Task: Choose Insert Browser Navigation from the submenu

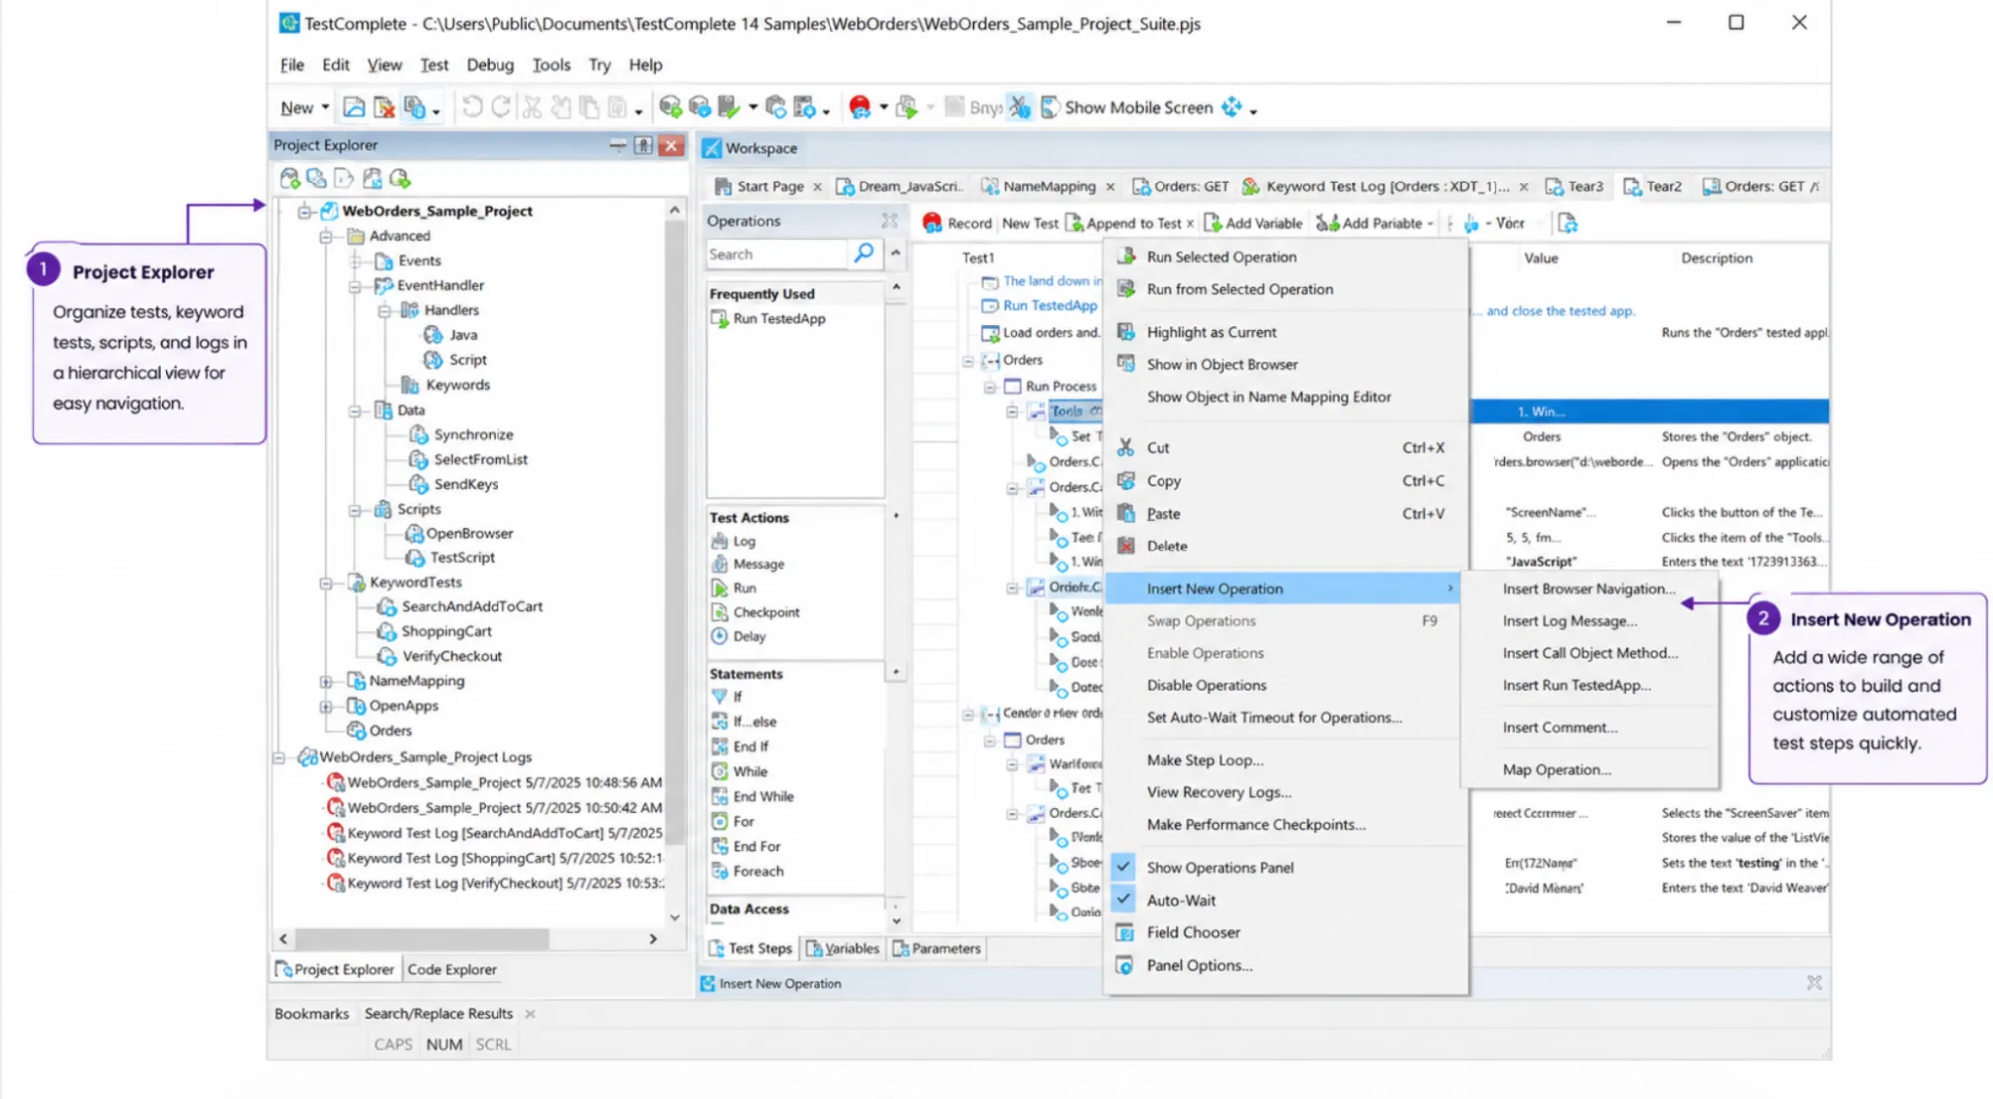Action: [x=1589, y=589]
